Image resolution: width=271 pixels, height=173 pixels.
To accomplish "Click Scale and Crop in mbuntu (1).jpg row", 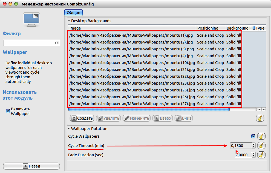I will pyautogui.click(x=211, y=35).
